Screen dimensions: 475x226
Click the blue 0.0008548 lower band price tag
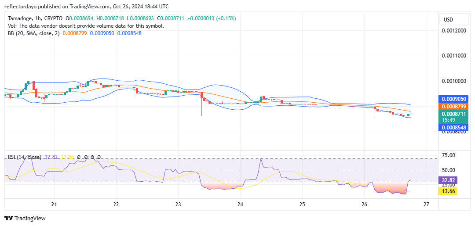point(453,128)
